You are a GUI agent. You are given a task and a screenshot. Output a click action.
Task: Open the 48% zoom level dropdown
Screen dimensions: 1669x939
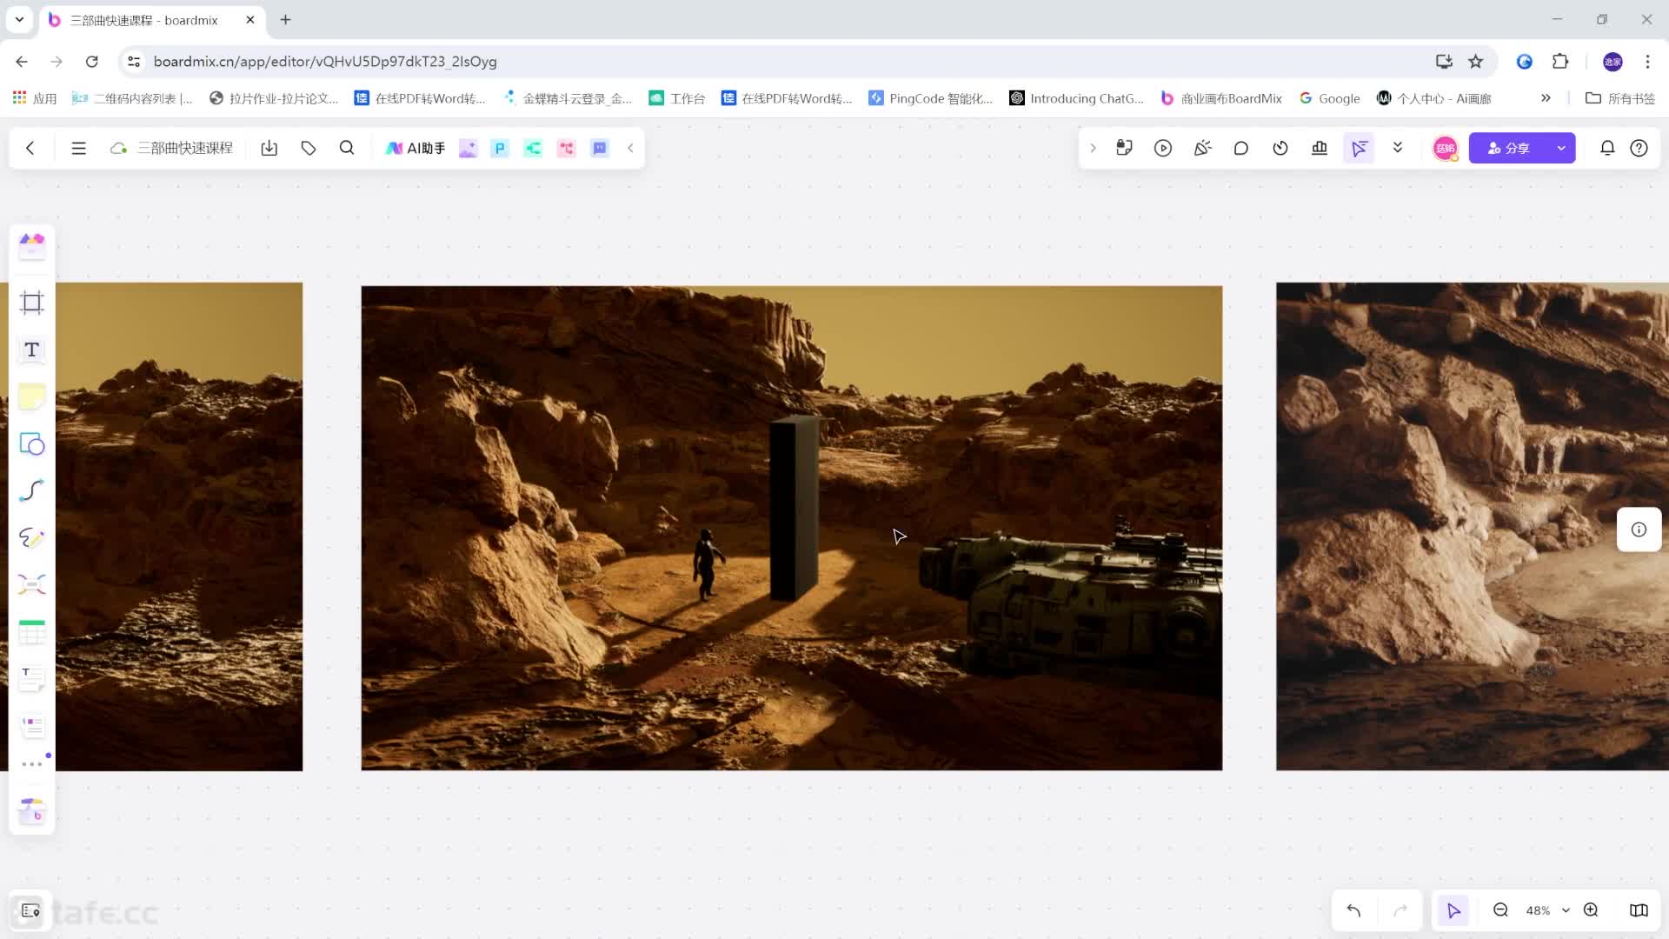(x=1547, y=910)
